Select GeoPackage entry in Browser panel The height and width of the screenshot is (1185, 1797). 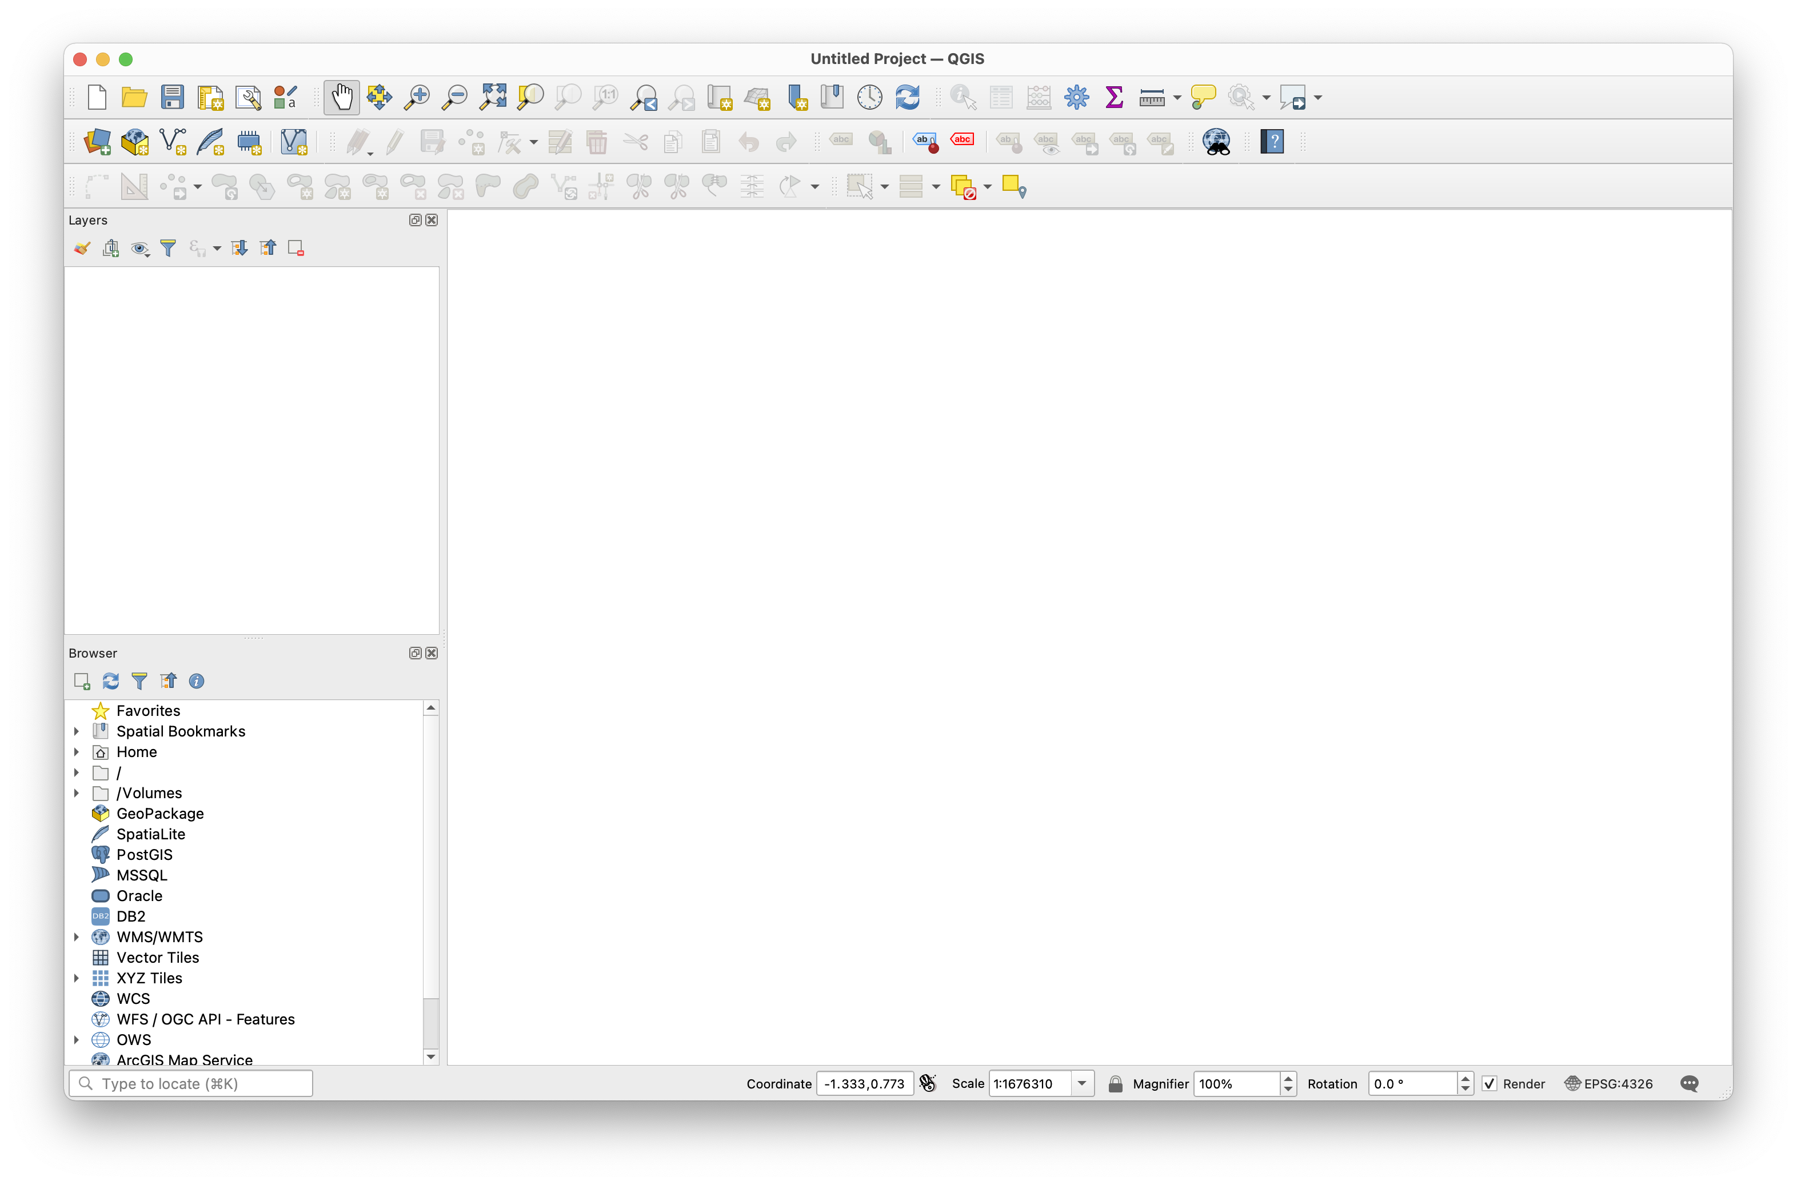click(159, 814)
